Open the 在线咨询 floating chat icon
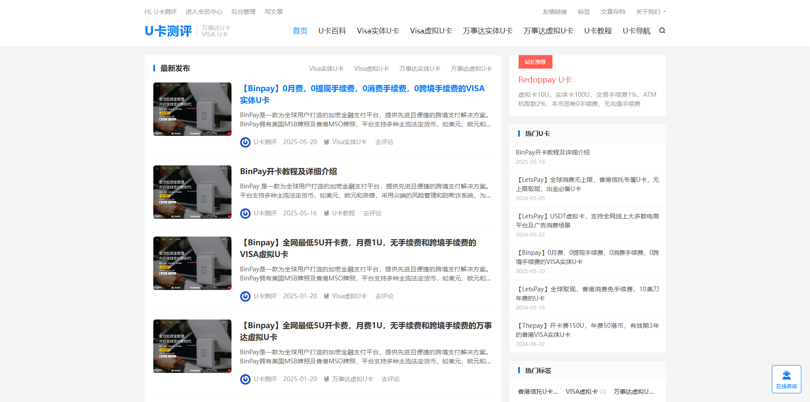 coord(786,376)
